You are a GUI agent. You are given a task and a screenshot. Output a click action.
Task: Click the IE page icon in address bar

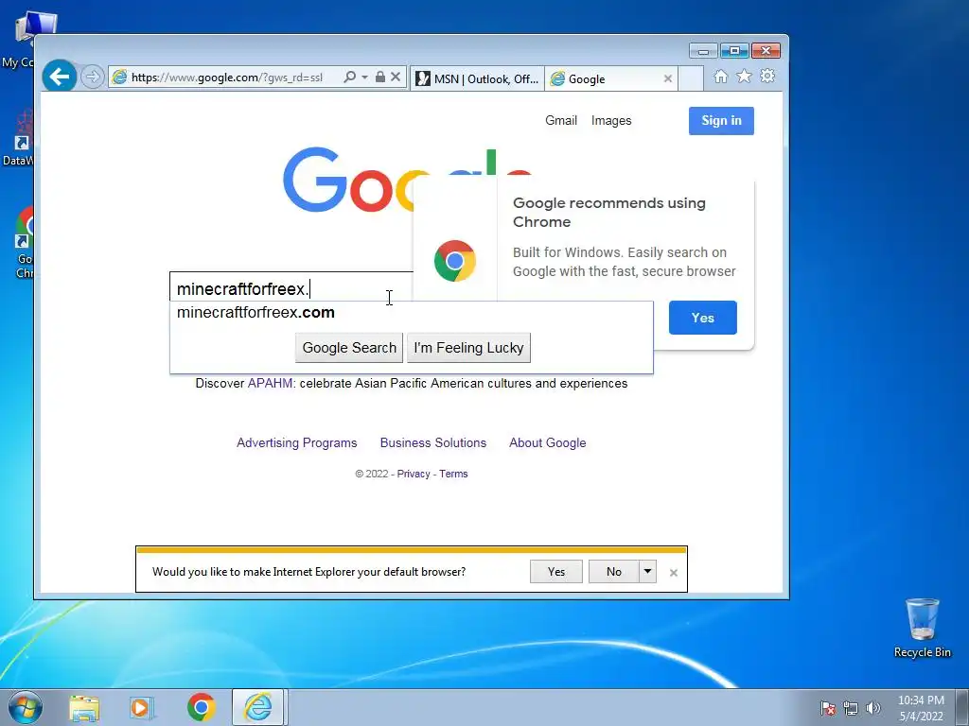click(x=119, y=78)
